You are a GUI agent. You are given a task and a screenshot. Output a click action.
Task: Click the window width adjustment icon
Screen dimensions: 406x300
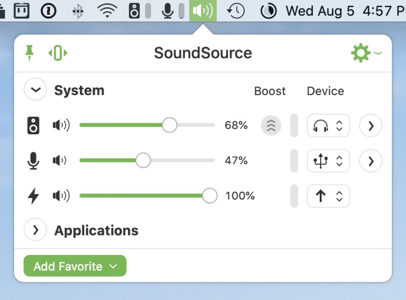point(58,53)
